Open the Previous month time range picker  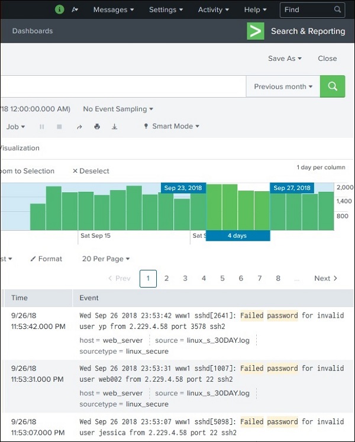pos(283,86)
